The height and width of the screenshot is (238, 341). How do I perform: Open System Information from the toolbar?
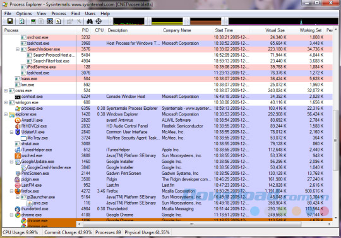tap(33, 21)
